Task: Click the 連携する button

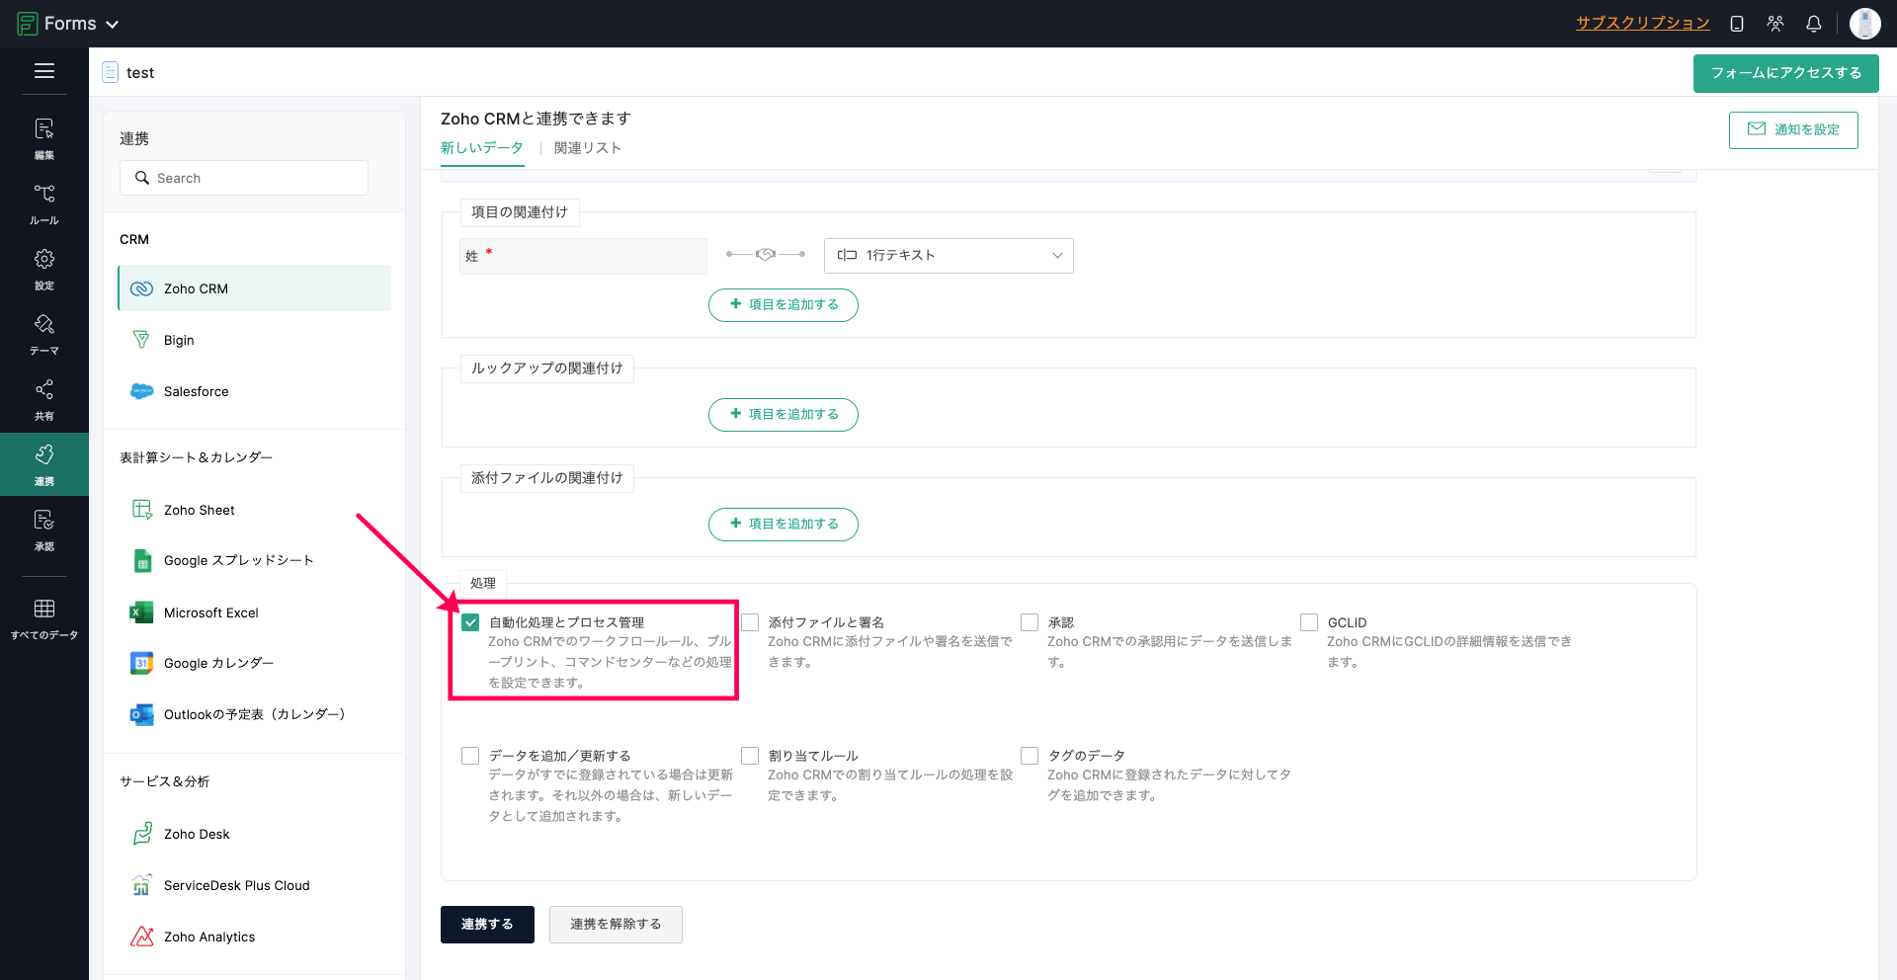Action: [x=487, y=925]
